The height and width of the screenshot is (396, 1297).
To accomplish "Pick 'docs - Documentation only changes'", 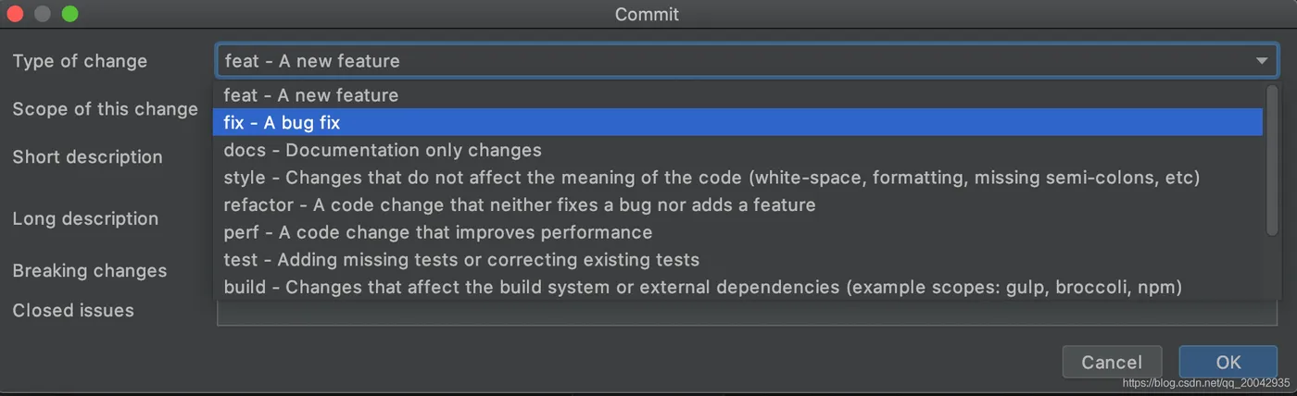I will coord(382,150).
